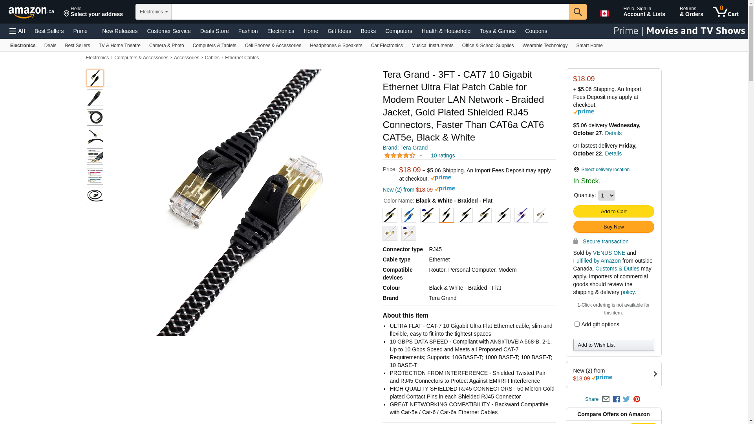Open the Deals Store menu item
This screenshot has height=424, width=754.
click(x=214, y=31)
